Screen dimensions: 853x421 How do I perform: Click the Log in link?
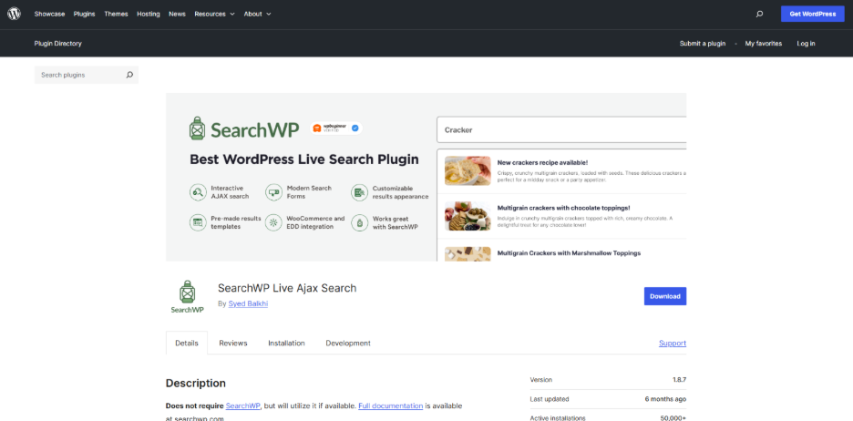[807, 44]
